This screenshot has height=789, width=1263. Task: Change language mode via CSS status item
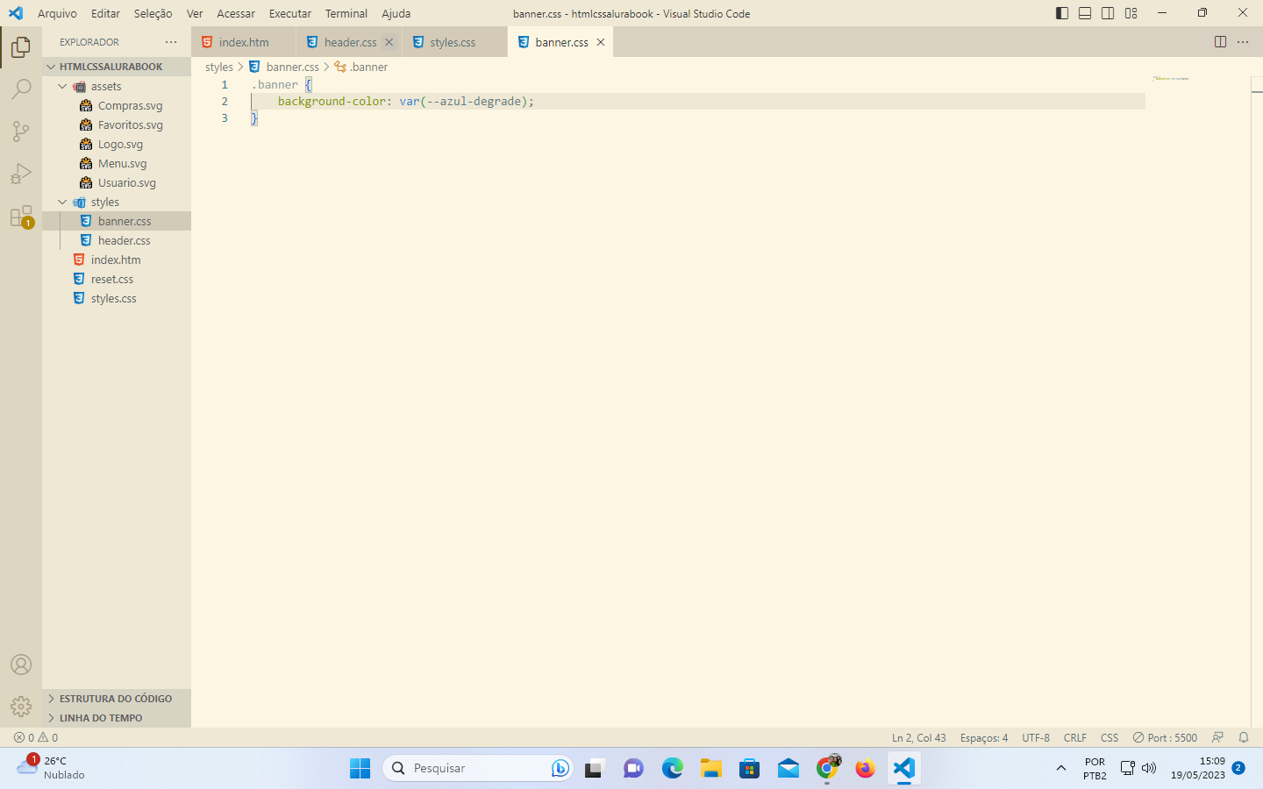[x=1110, y=737]
